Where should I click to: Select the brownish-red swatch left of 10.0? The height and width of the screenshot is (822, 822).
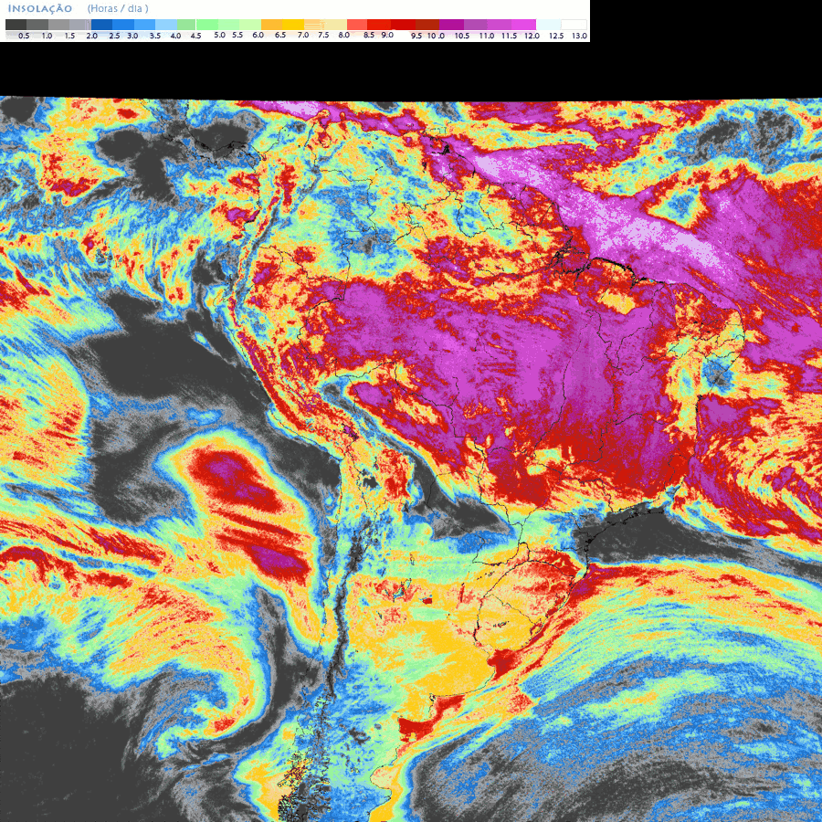427,25
